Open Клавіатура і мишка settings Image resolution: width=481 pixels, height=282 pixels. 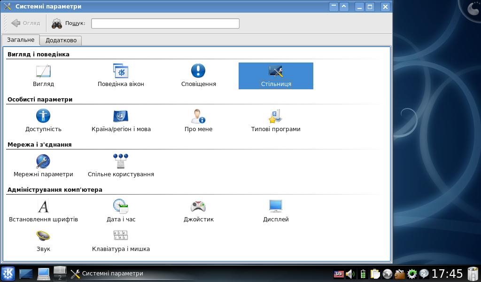121,241
